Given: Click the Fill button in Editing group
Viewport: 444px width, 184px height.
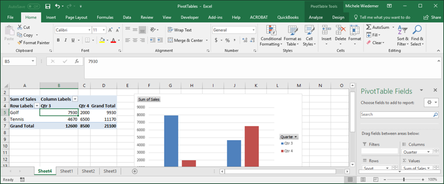Looking at the screenshot, I should [x=373, y=35].
